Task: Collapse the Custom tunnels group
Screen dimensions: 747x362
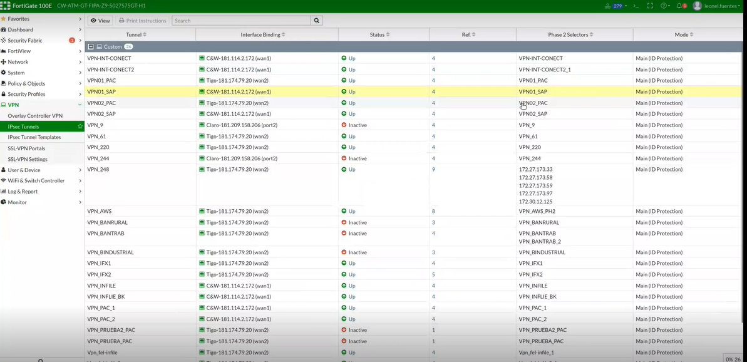Action: tap(91, 47)
